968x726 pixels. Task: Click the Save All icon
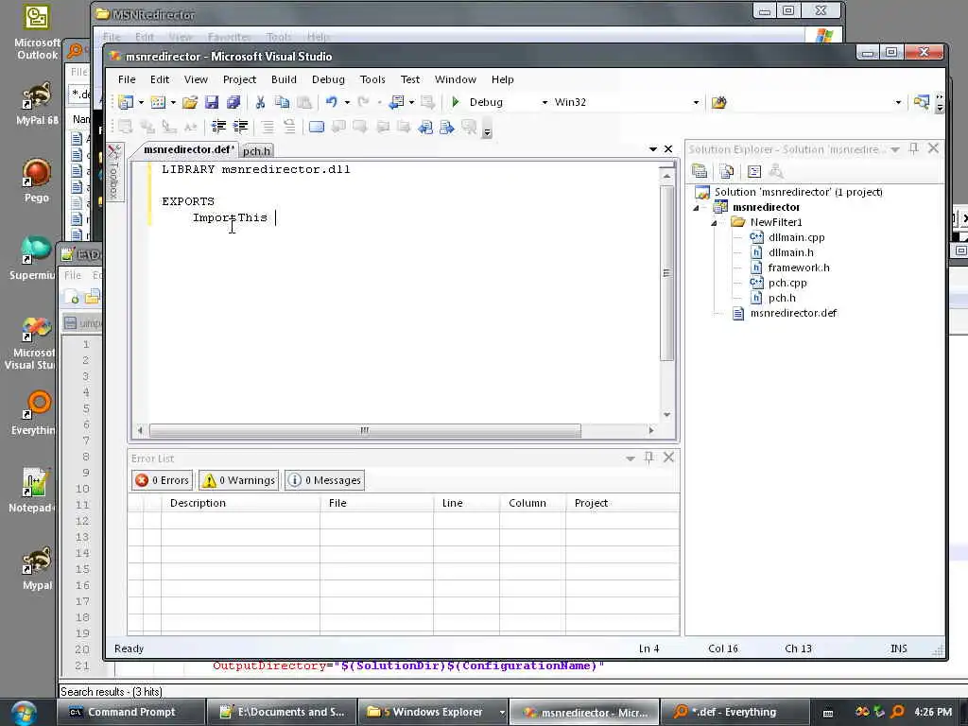click(x=233, y=102)
